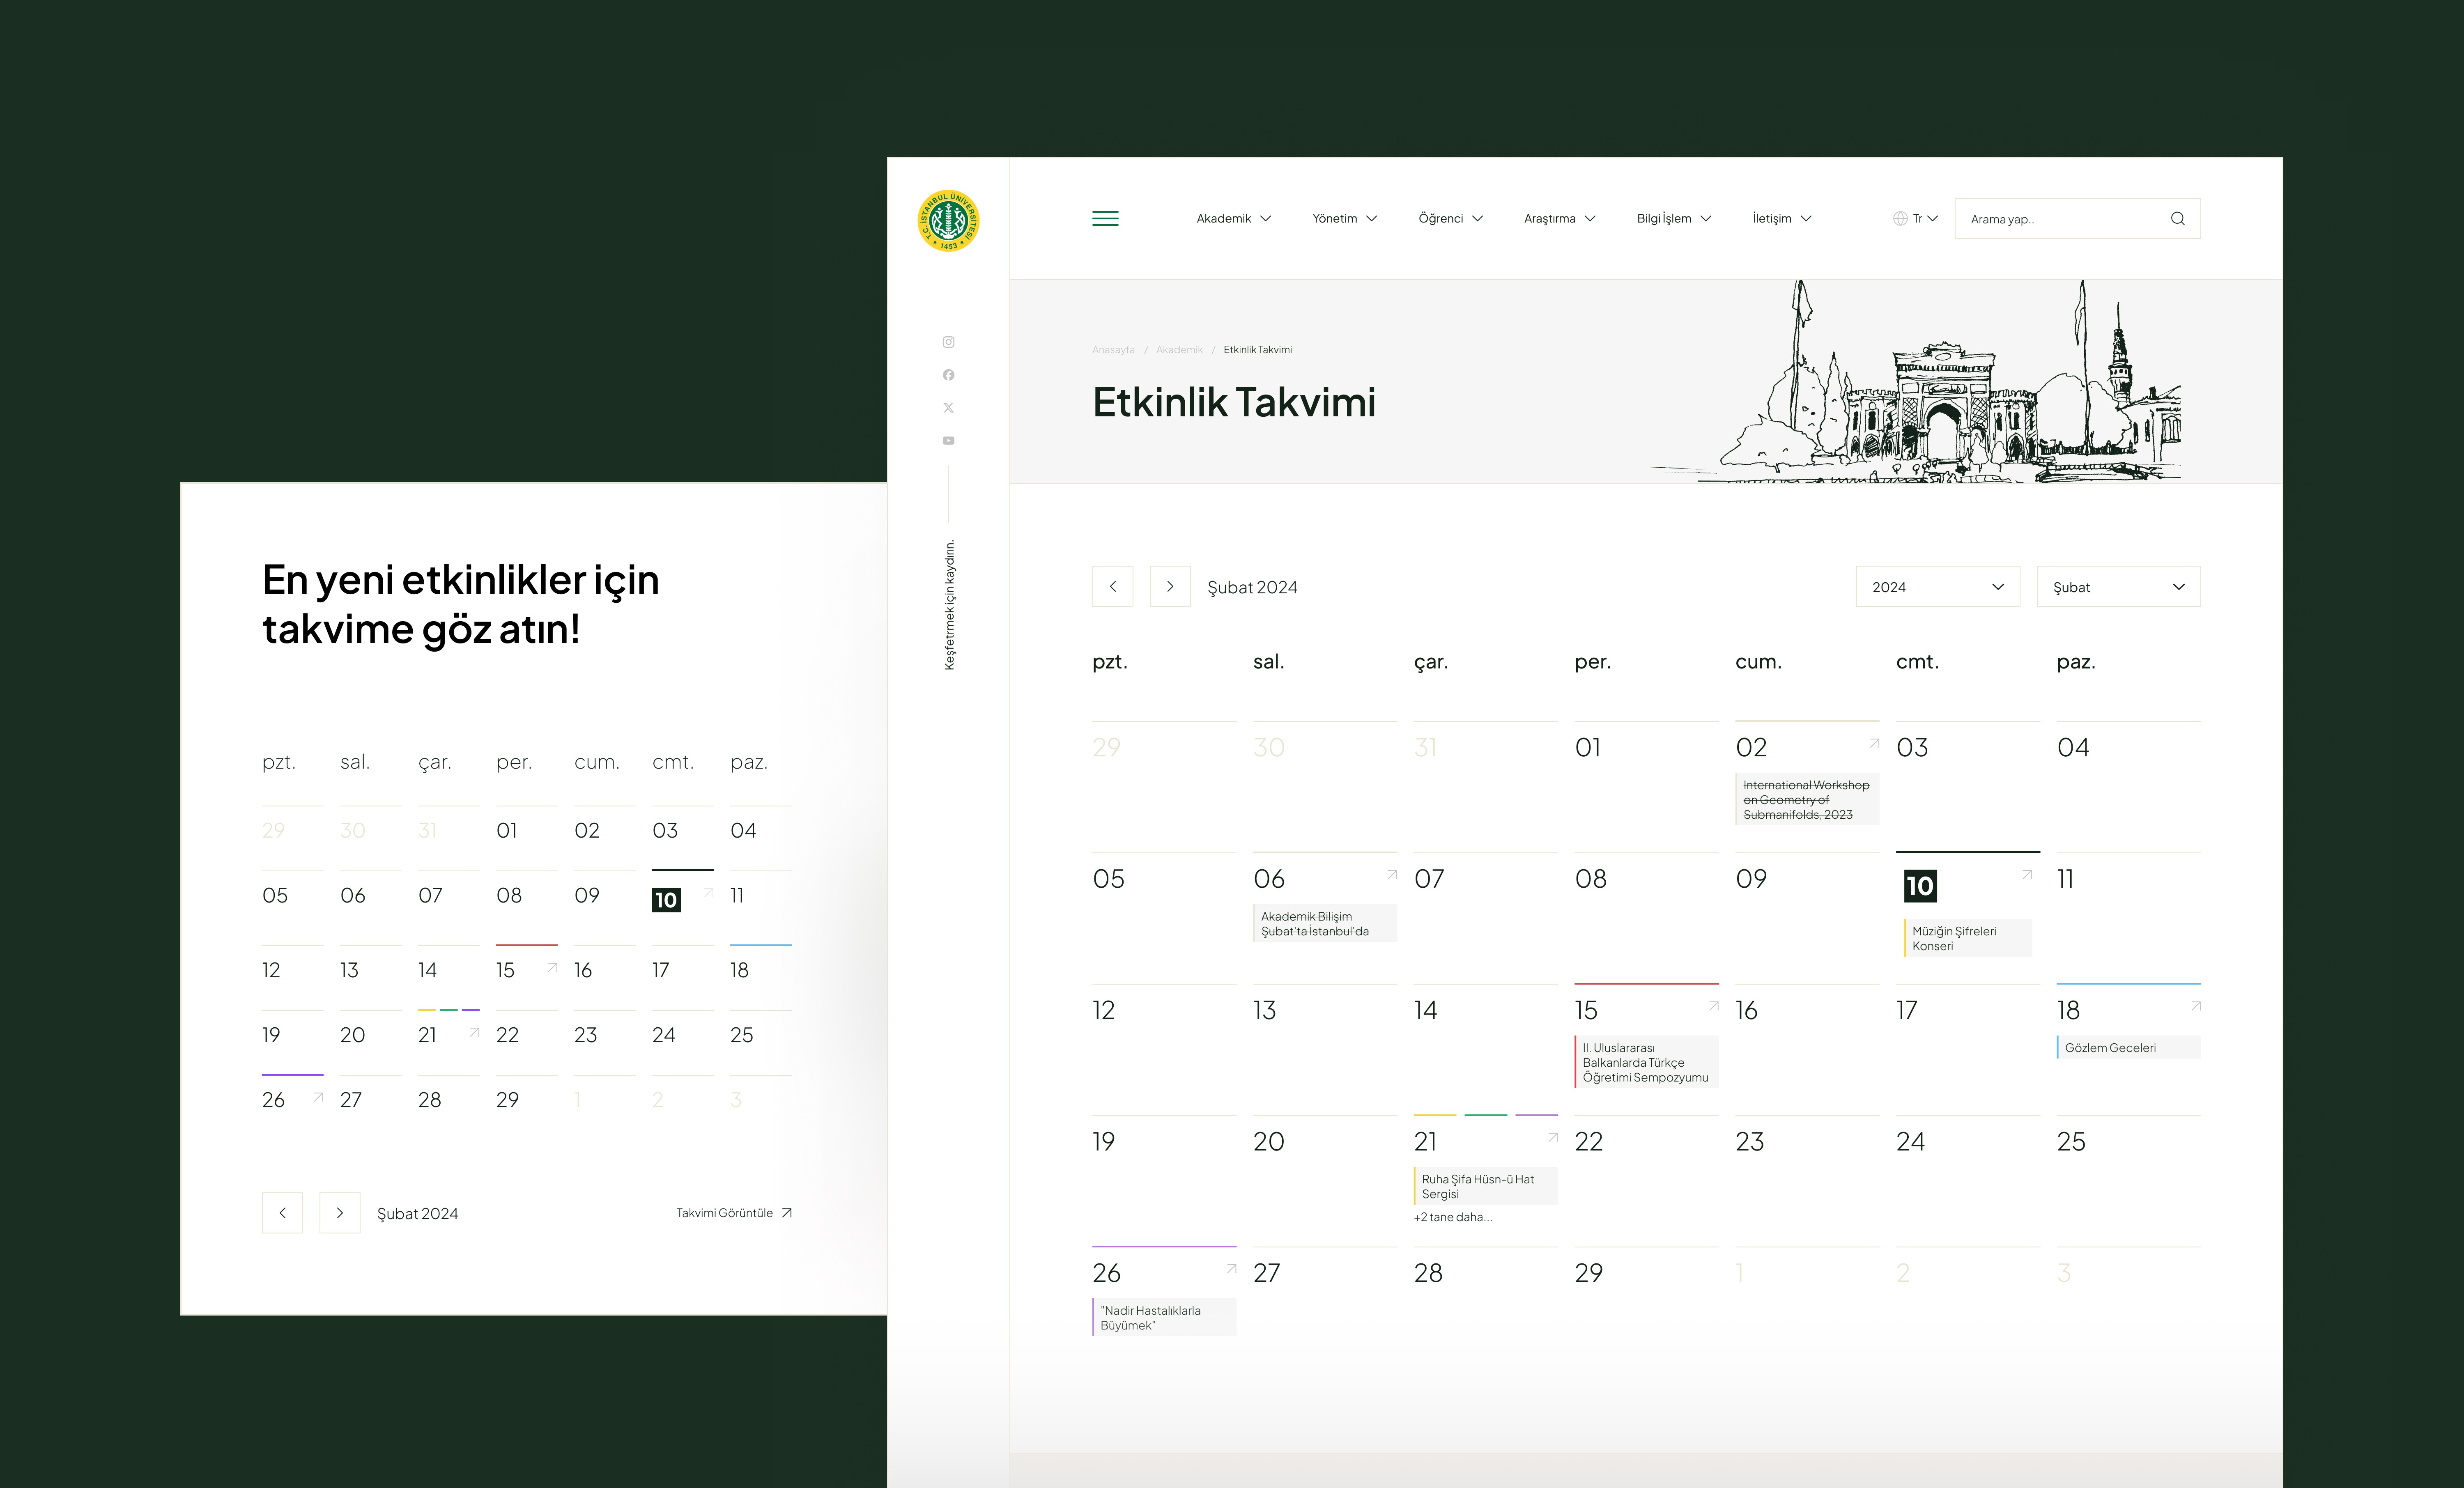2464x1488 pixels.
Task: Click 'Şubat 2024' label in main calendar
Action: [x=1252, y=587]
